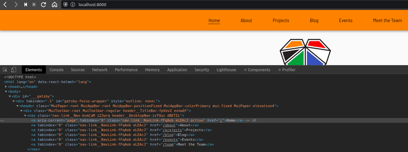Image resolution: width=408 pixels, height=152 pixels.
Task: Select the anchor row with href "/team"
Action: 123,144
